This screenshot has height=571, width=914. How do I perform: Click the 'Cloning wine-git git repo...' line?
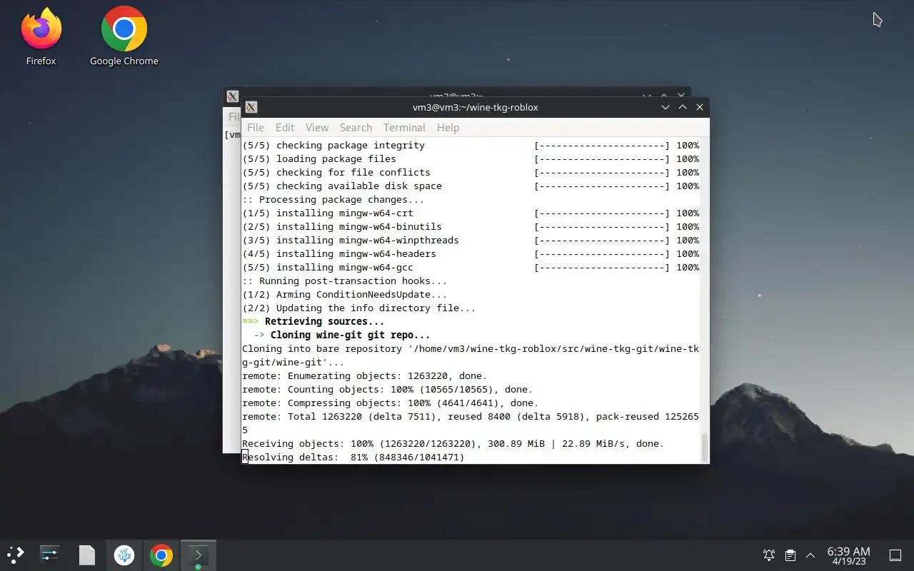coord(341,335)
